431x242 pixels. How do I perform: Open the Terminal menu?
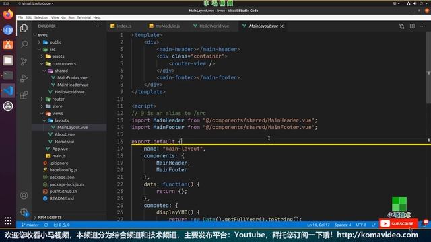pyautogui.click(x=84, y=17)
